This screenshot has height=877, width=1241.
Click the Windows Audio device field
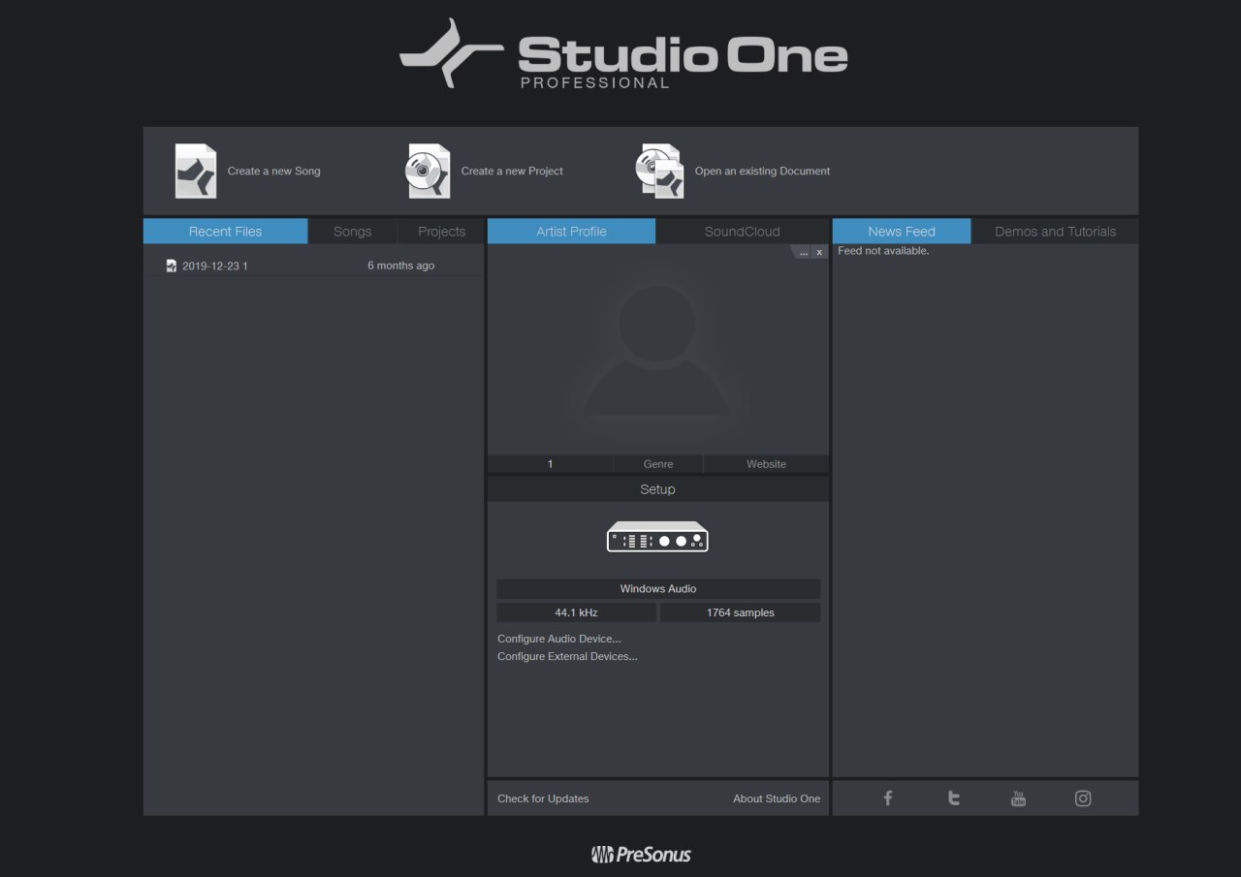[658, 589]
